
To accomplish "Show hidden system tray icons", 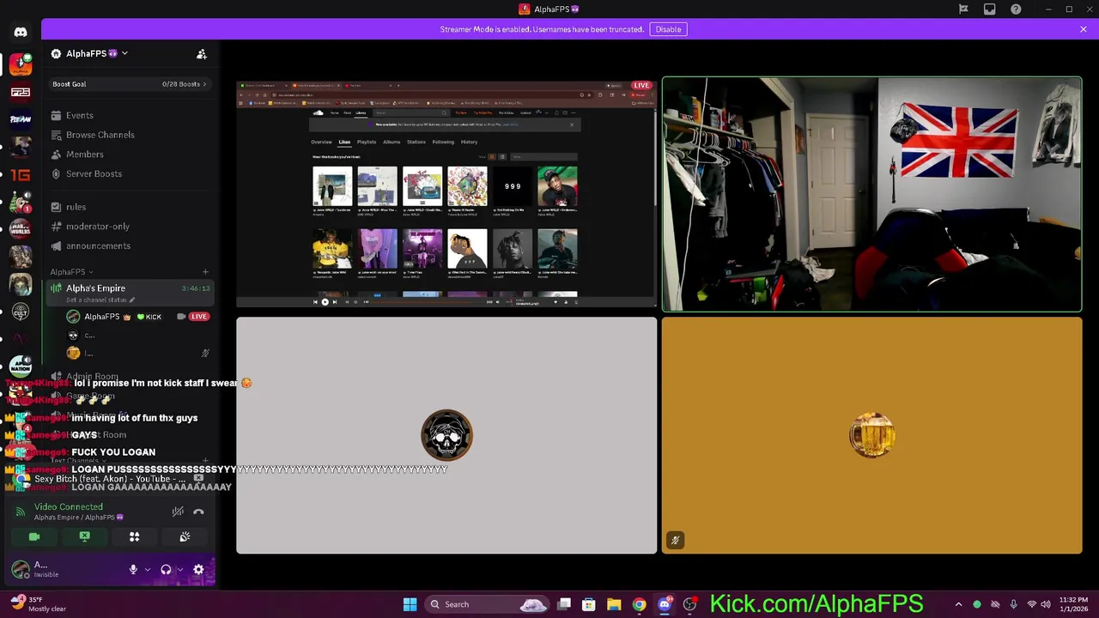I will (958, 604).
